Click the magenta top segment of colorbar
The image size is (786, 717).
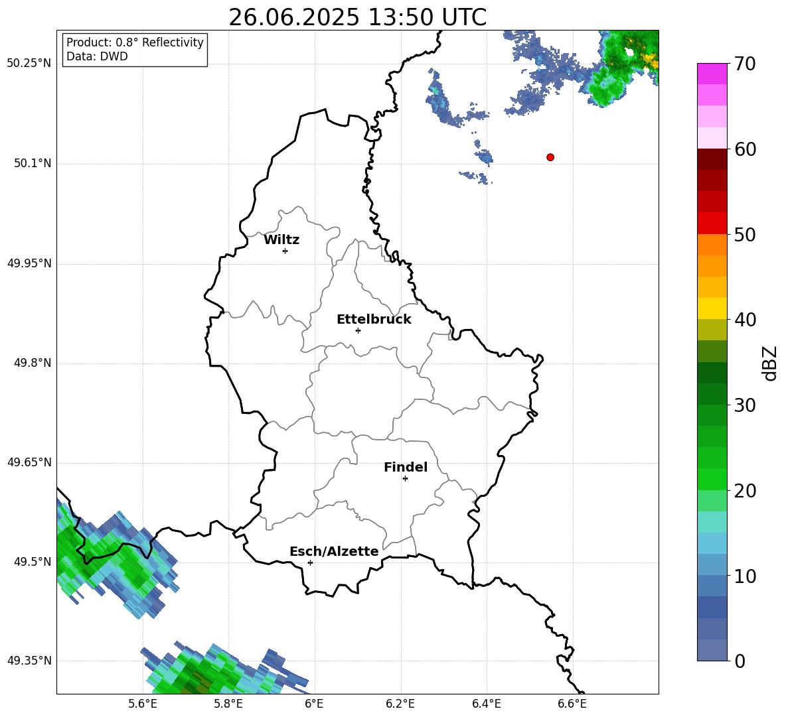(712, 74)
